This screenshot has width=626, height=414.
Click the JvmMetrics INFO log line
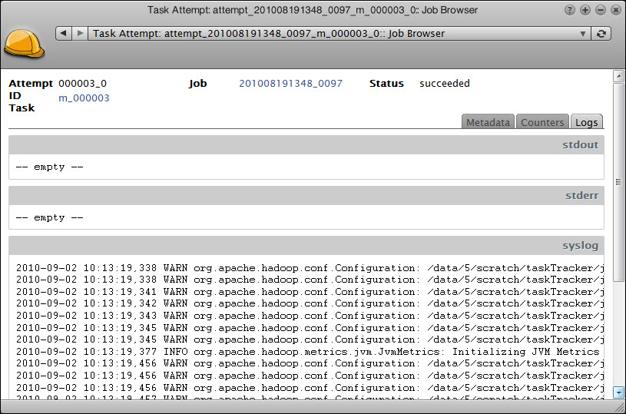307,351
